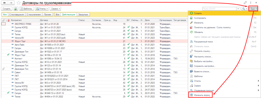Click into the Поиск (Ctrl+F) search field

click(x=219, y=9)
